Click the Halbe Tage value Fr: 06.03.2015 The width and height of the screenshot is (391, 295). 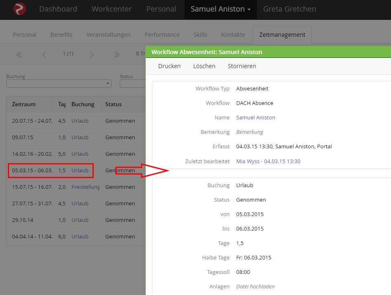click(x=254, y=258)
